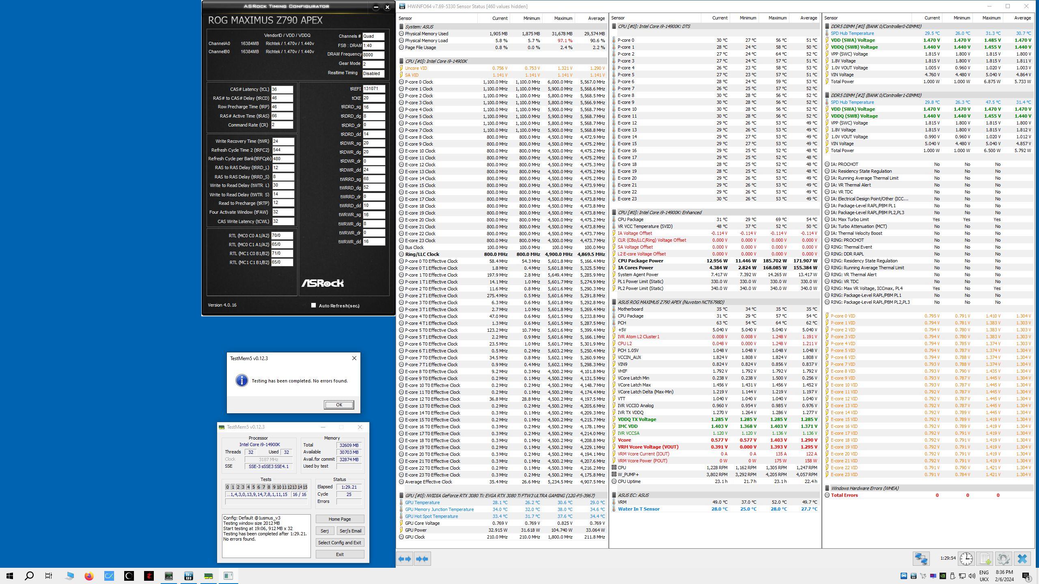Click test number 15 box in TestMem5

(x=305, y=487)
